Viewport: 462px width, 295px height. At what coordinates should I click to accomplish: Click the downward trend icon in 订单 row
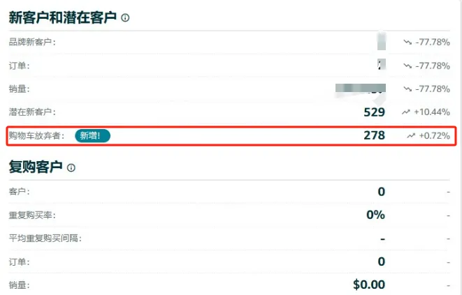click(407, 66)
